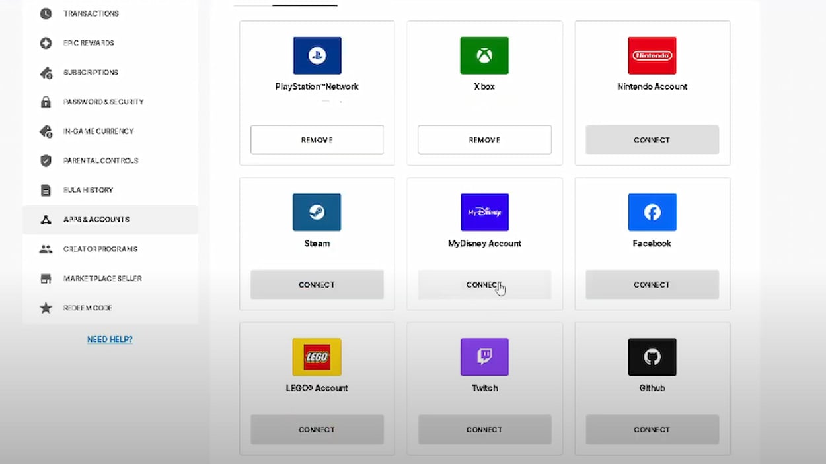Click the black Github logo icon
The height and width of the screenshot is (464, 826).
click(x=652, y=357)
